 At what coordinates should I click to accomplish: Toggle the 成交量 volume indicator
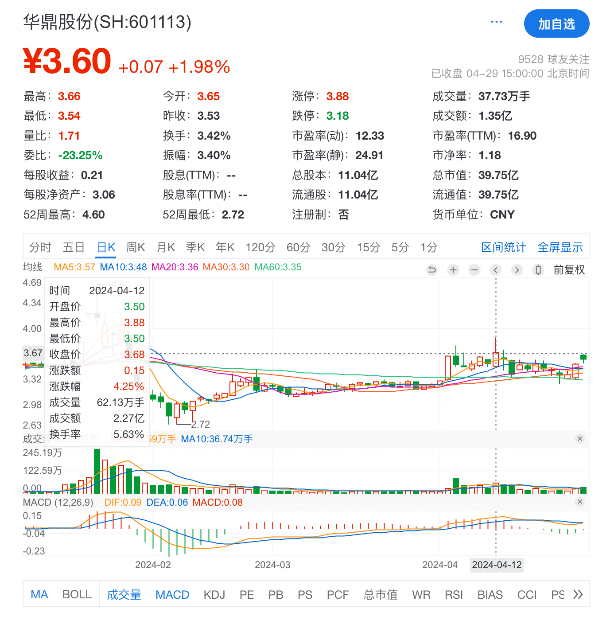(x=124, y=595)
